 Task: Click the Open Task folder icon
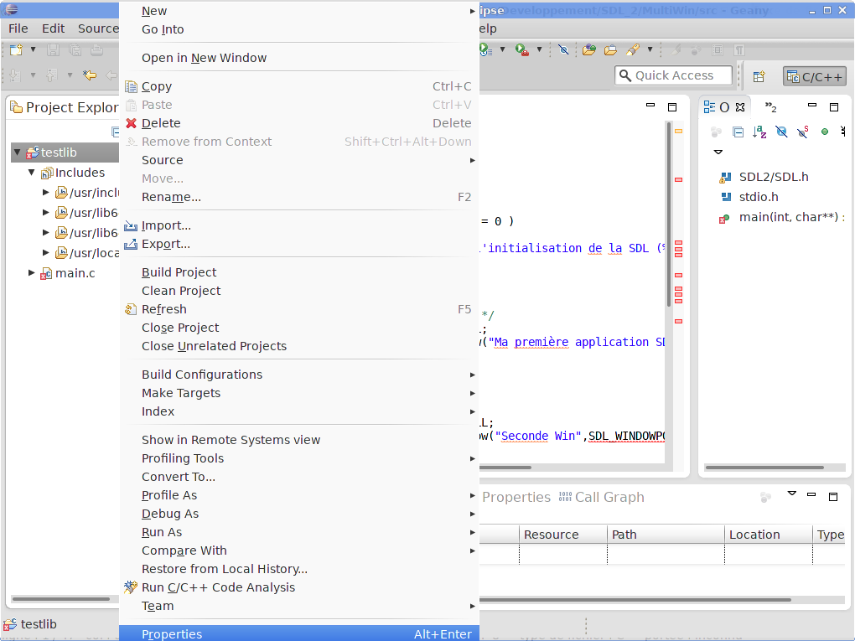point(610,49)
